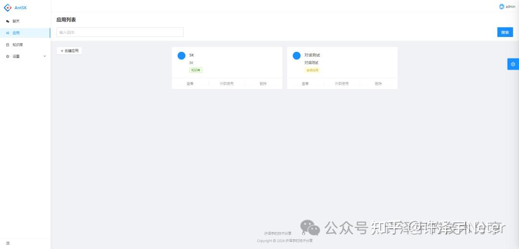Click the 知识库 knowledge base icon
Screen dimensions: 519x249
coord(7,45)
